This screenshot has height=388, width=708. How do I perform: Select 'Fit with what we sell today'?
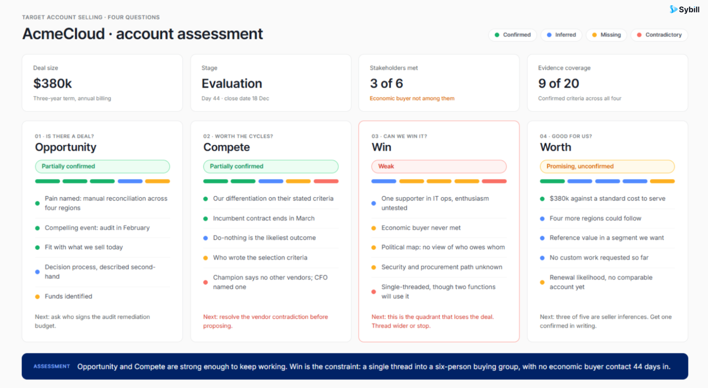click(x=102, y=247)
